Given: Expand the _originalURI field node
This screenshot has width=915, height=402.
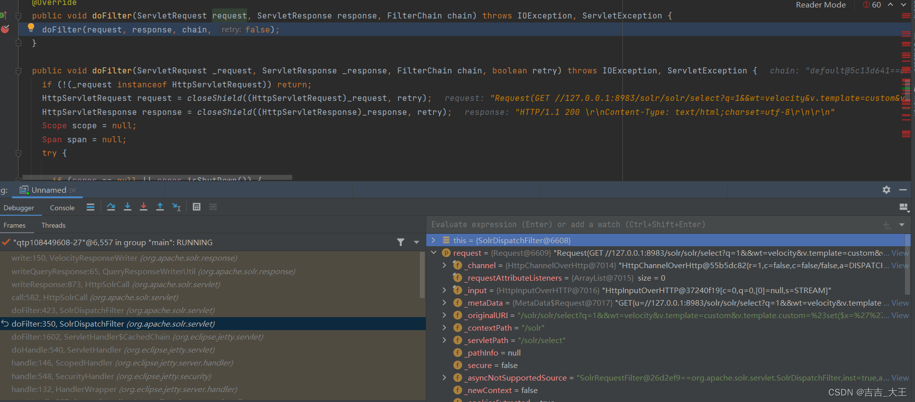Looking at the screenshot, I should point(444,315).
